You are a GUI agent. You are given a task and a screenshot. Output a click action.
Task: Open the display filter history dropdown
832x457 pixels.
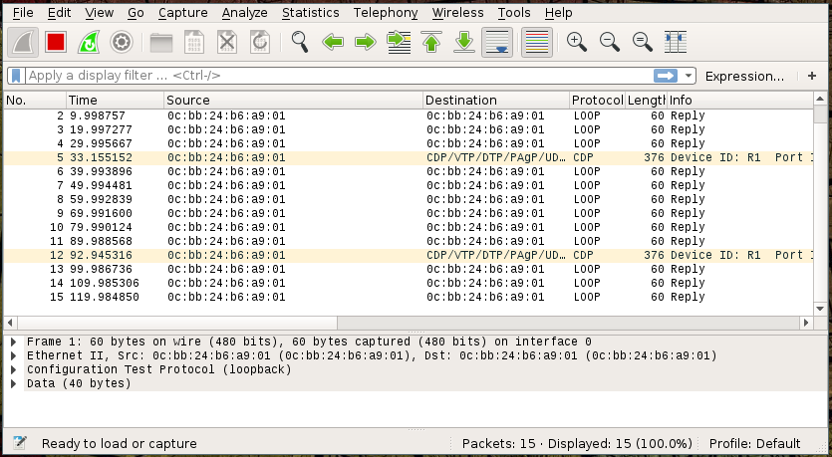pos(689,76)
